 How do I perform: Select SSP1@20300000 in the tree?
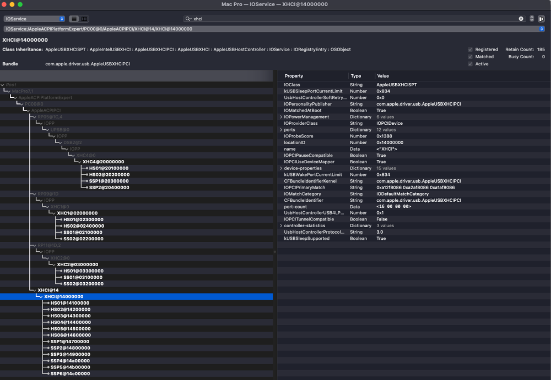pyautogui.click(x=109, y=181)
